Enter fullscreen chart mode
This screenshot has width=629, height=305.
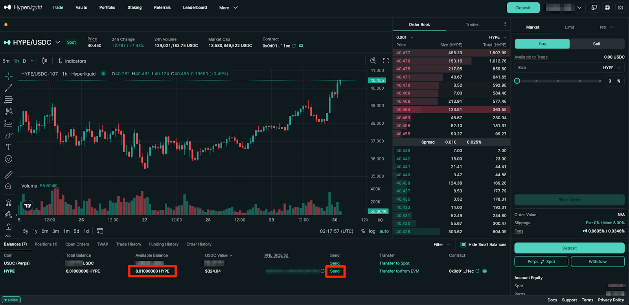[386, 61]
